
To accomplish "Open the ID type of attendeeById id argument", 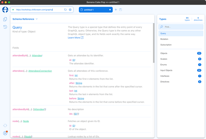I will pos(74,60).
